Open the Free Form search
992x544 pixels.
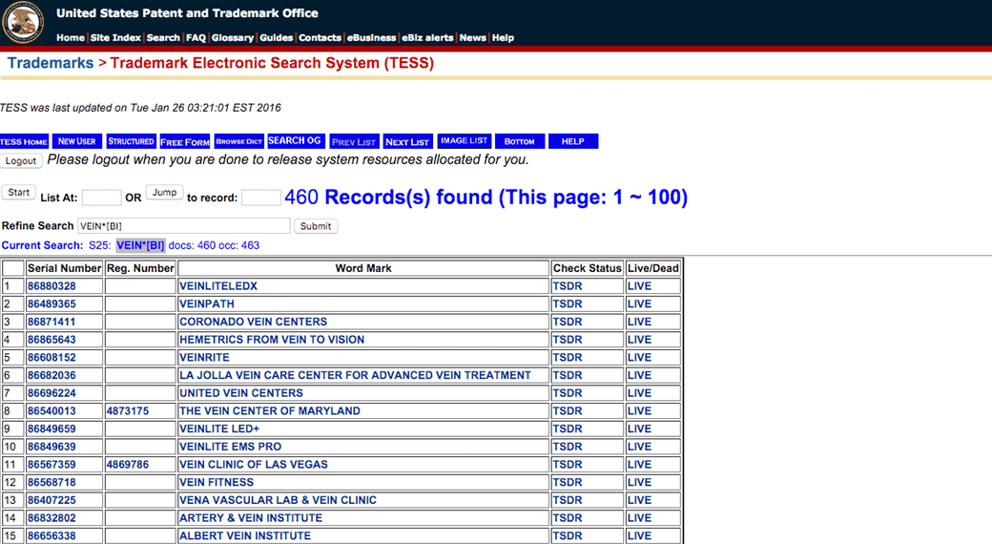coord(185,141)
